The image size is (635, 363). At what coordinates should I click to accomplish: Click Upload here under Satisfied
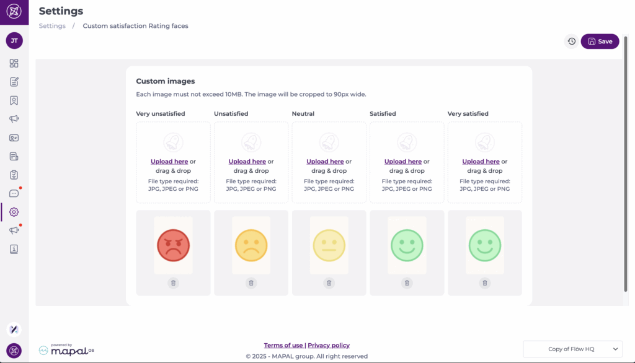(403, 162)
